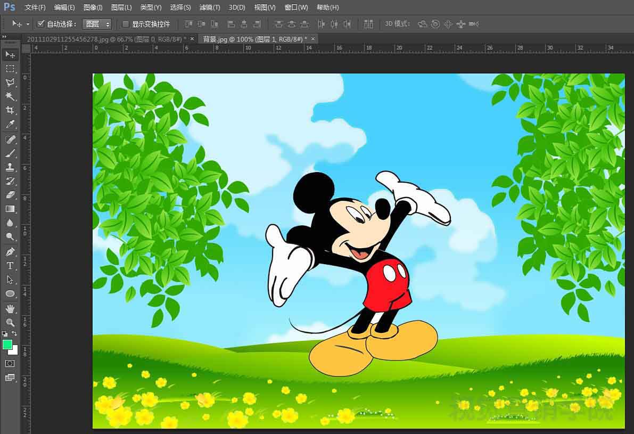
Task: Align vertical centers of layers
Action: pyautogui.click(x=201, y=24)
